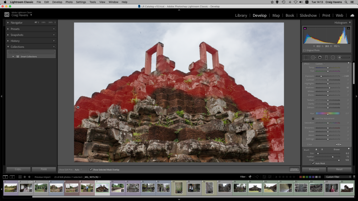The height and width of the screenshot is (201, 358).
Task: Activate the Graduated Filter tool
Action: pos(326,57)
